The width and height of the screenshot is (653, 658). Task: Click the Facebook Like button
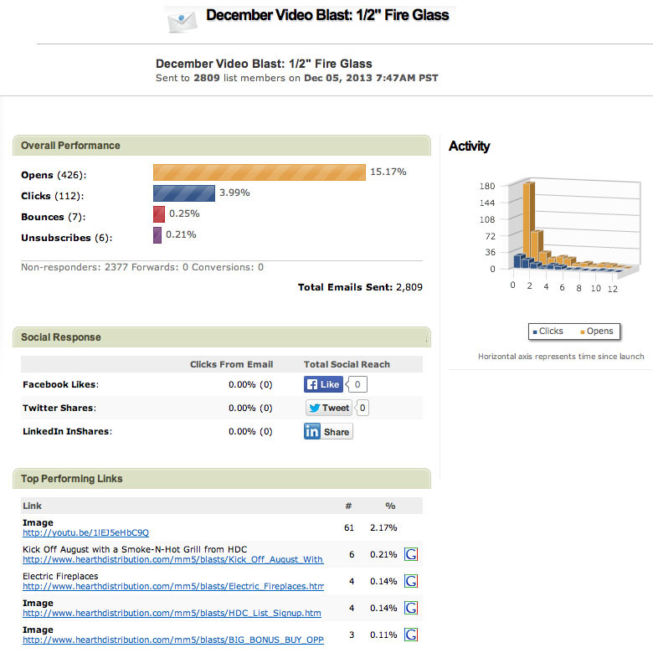coord(323,384)
